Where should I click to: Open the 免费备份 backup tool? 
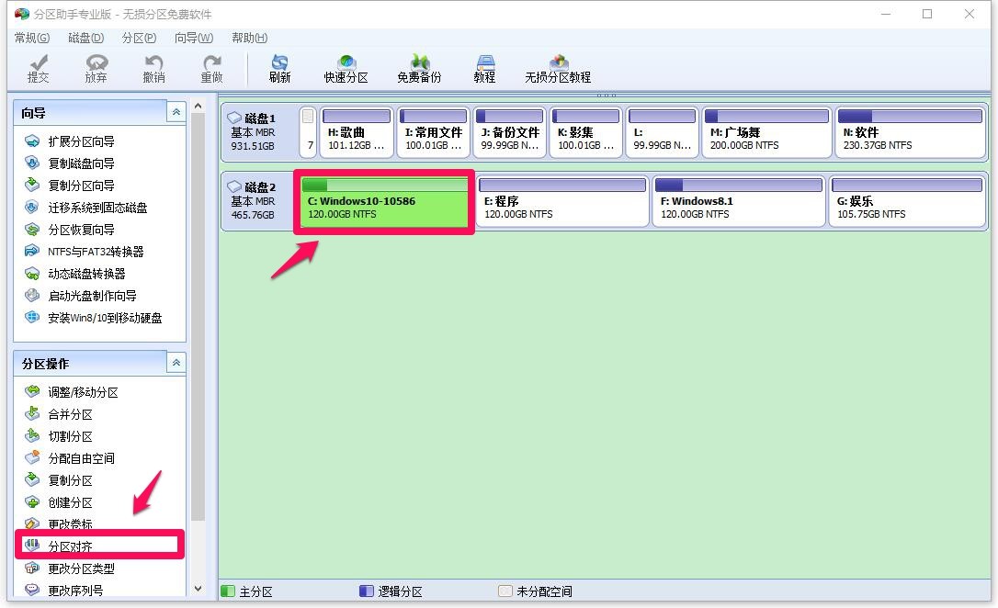tap(419, 68)
